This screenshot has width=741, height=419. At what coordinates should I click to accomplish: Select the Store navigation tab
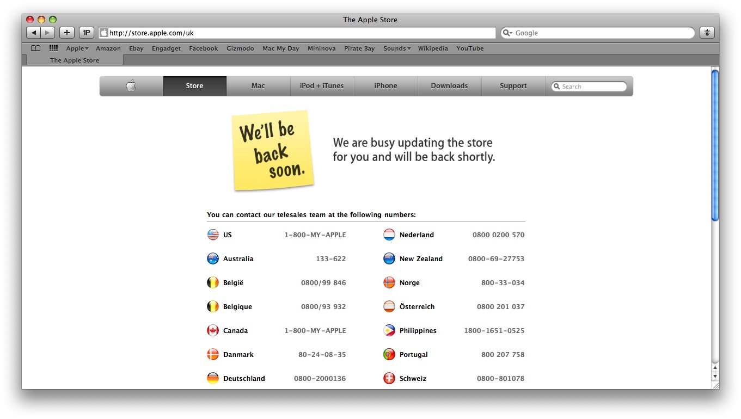[194, 85]
